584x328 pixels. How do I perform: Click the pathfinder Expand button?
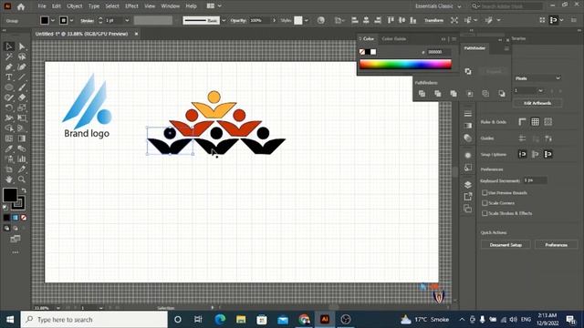click(x=494, y=71)
